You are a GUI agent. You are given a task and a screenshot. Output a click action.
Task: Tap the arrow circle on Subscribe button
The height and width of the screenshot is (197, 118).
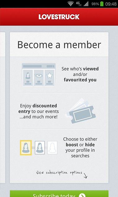point(82,195)
